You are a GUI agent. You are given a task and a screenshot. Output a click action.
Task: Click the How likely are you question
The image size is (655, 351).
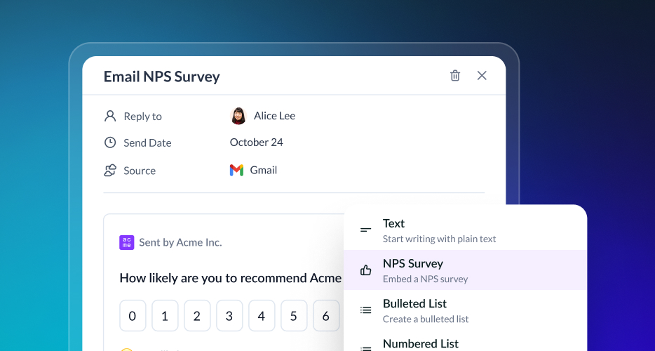(231, 278)
